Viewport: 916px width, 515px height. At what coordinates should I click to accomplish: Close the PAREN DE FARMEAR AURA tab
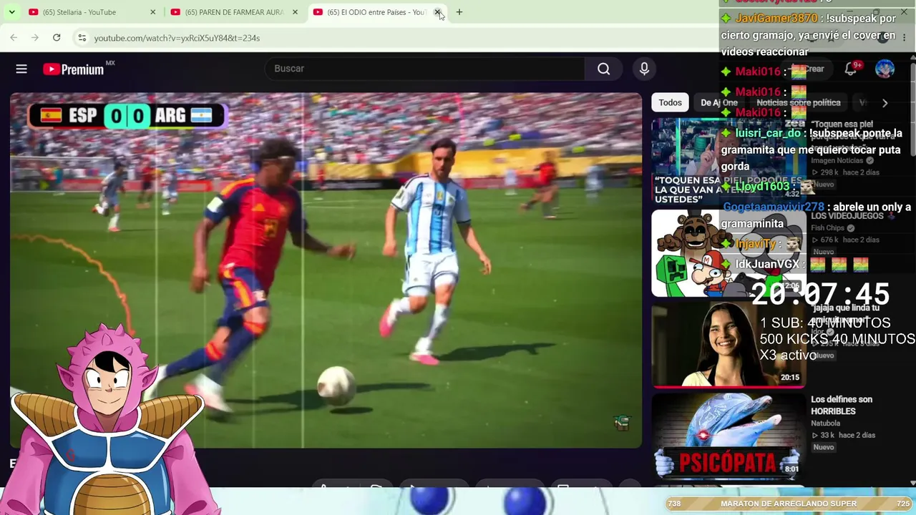(x=295, y=12)
